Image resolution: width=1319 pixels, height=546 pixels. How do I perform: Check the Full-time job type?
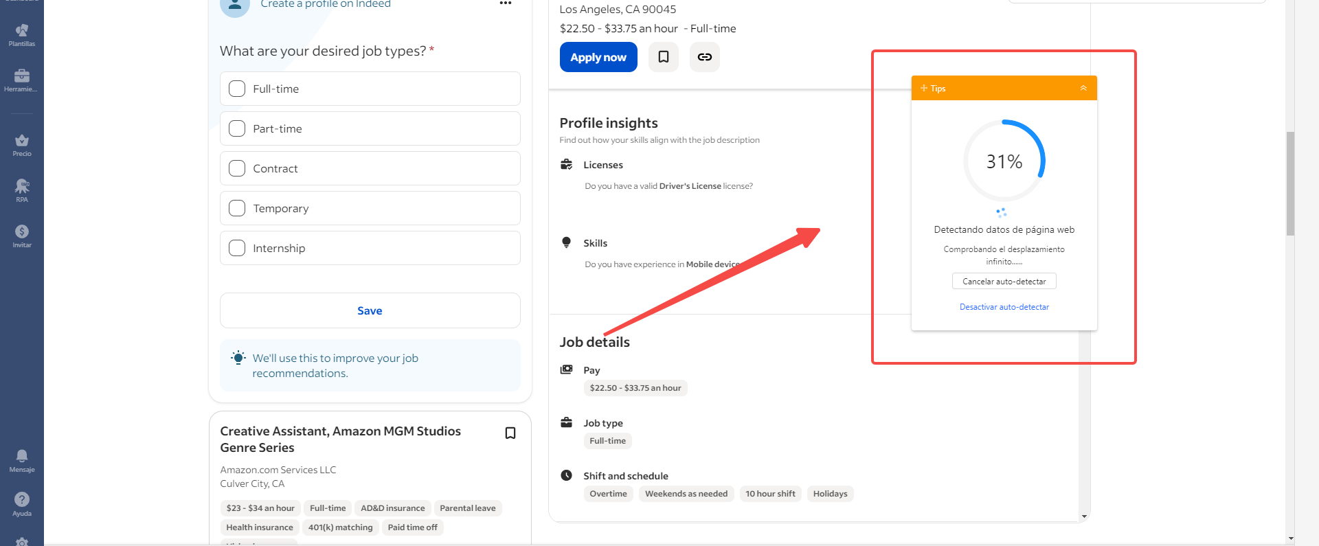pos(237,89)
